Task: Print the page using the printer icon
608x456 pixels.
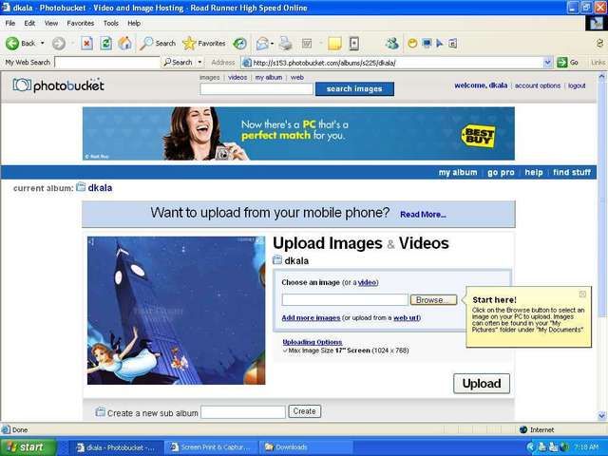Action: [x=285, y=43]
